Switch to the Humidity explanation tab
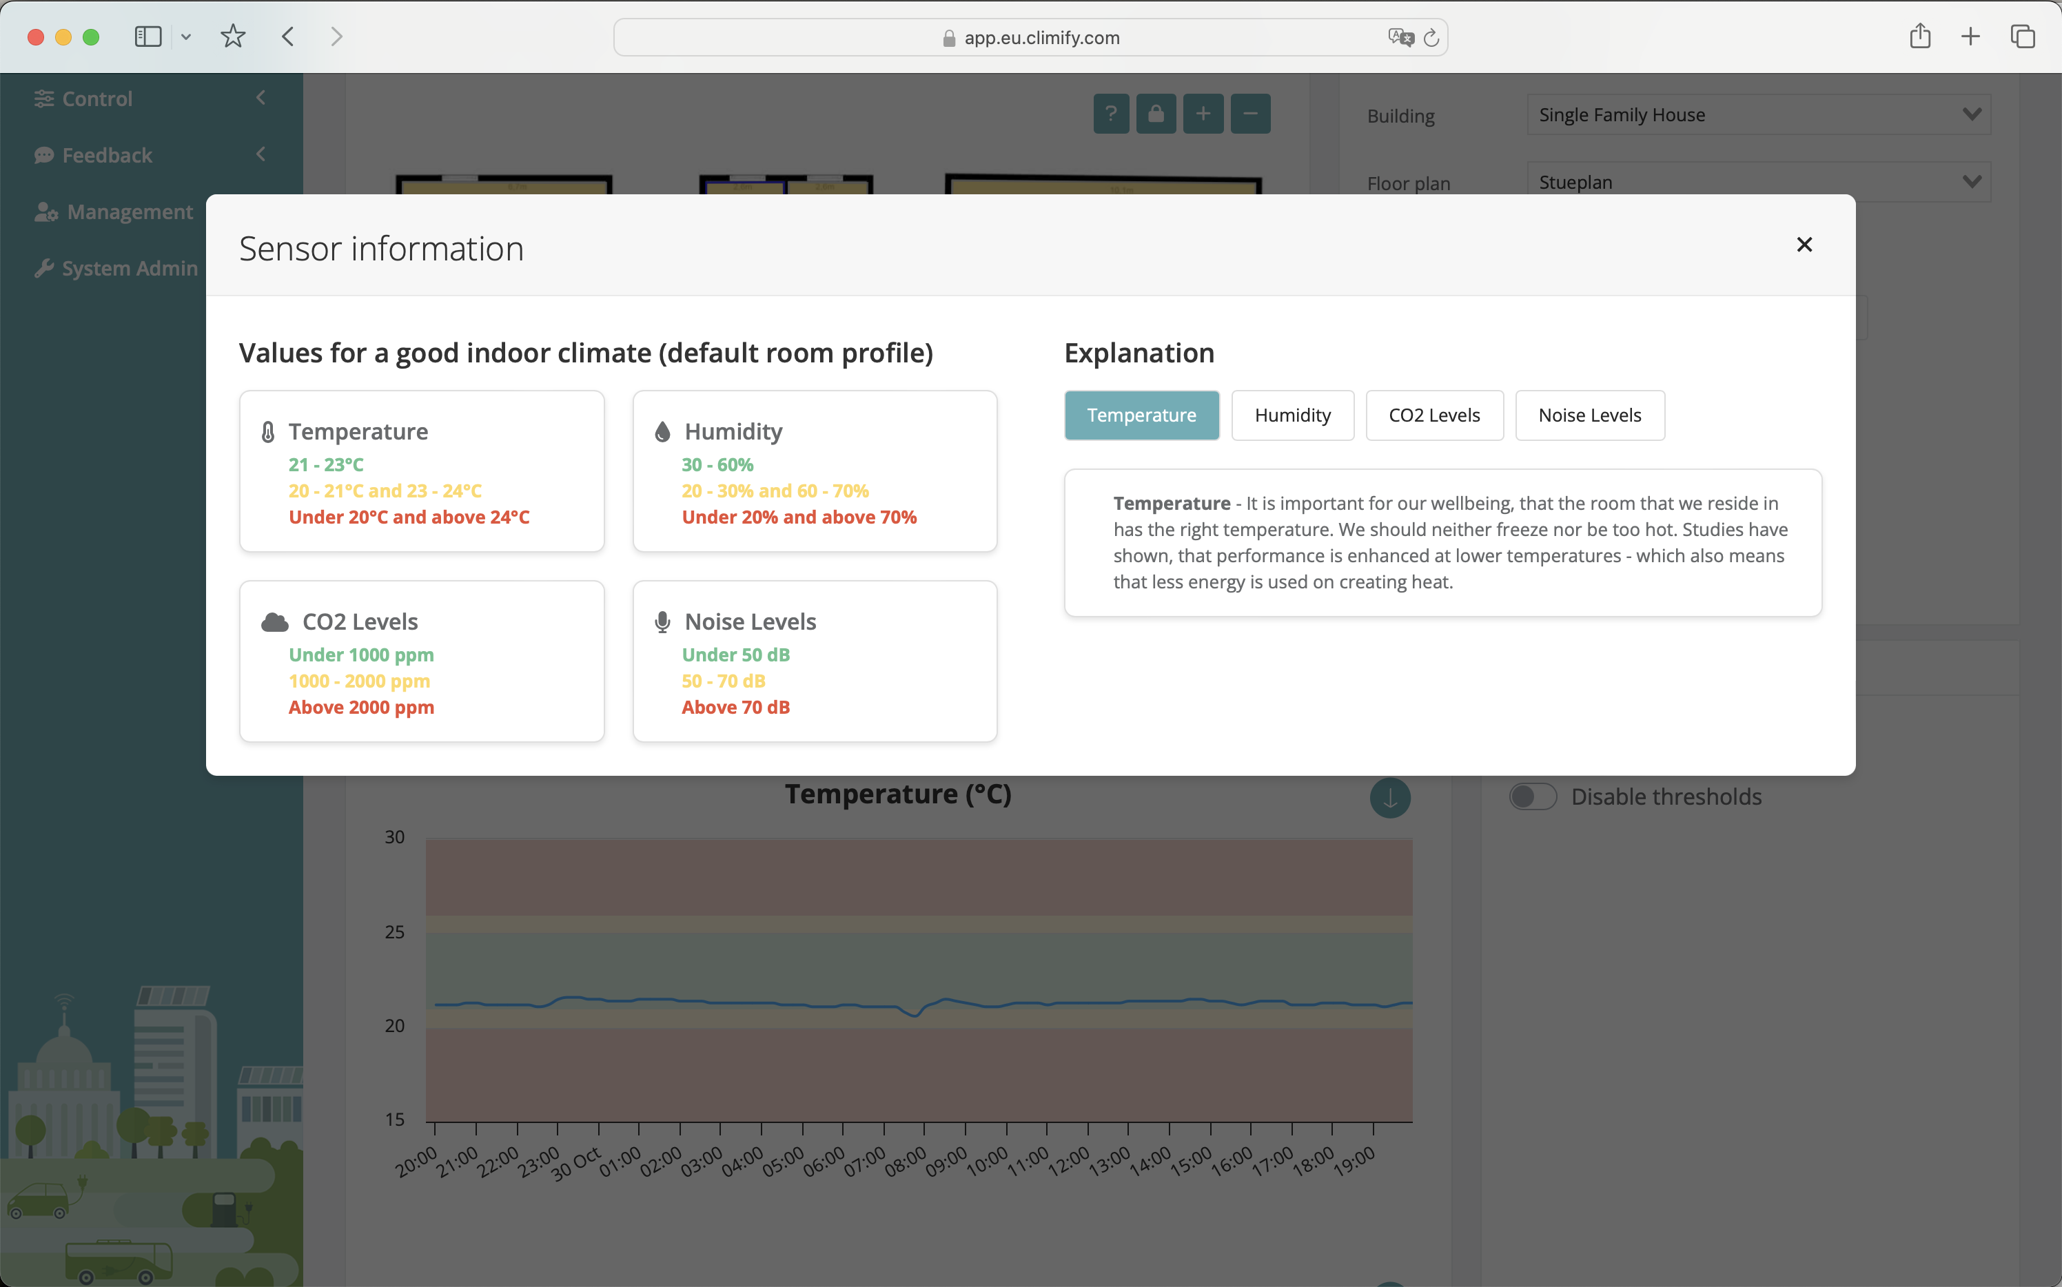This screenshot has height=1287, width=2062. pyautogui.click(x=1292, y=415)
